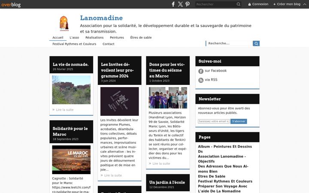Open Festival Rythmes et Couleurs menu item
The height and width of the screenshot is (193, 309).
(x=74, y=44)
